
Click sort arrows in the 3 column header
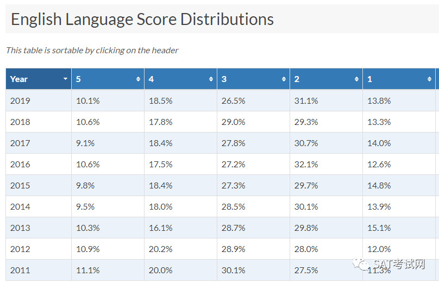coord(284,79)
